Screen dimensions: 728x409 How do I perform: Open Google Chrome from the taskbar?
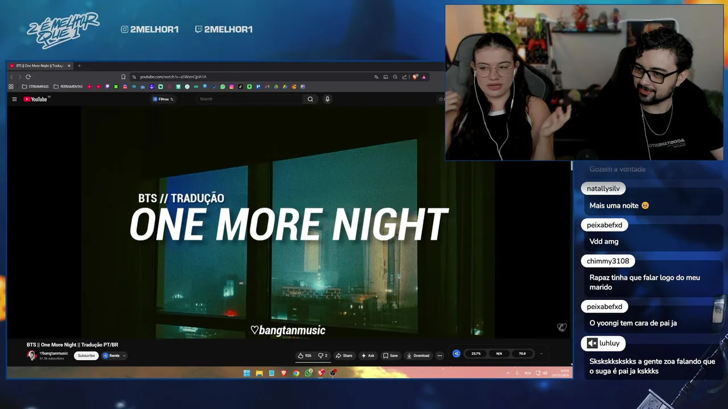296,373
